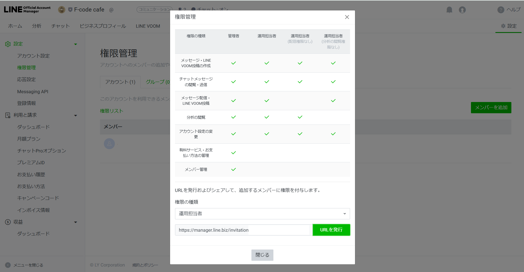Collapse the 収益 sidebar section arrow

(x=76, y=222)
